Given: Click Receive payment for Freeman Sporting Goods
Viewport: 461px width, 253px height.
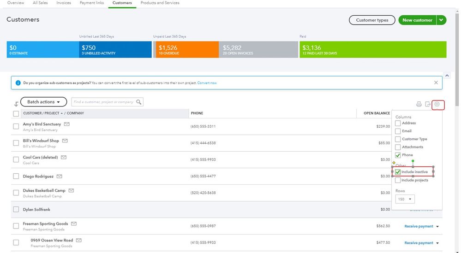Looking at the screenshot, I should [x=419, y=226].
